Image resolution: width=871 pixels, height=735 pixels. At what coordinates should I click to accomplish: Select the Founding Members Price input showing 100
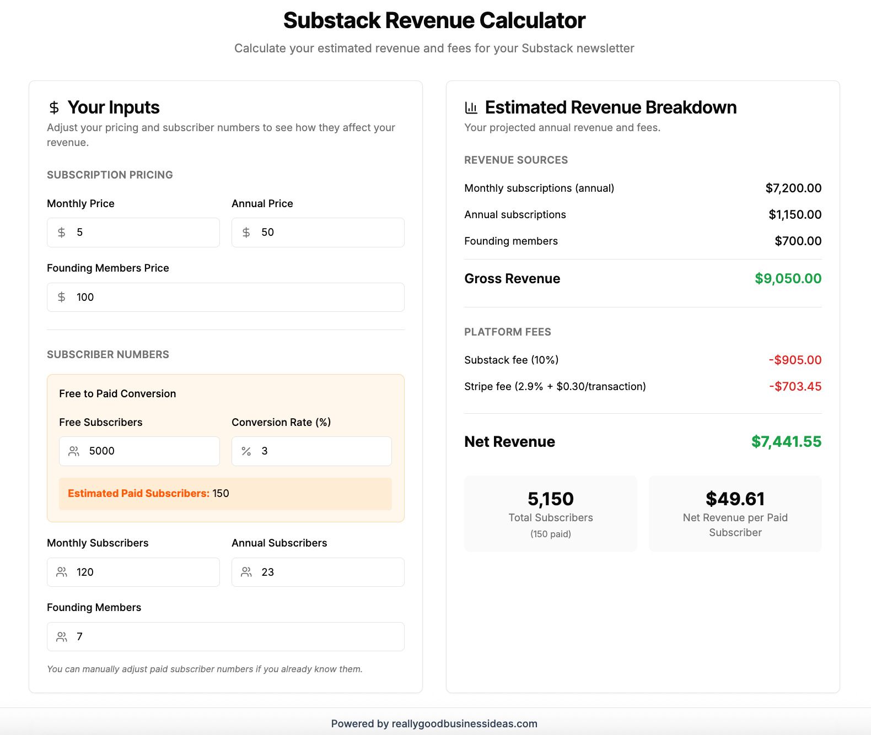click(225, 298)
